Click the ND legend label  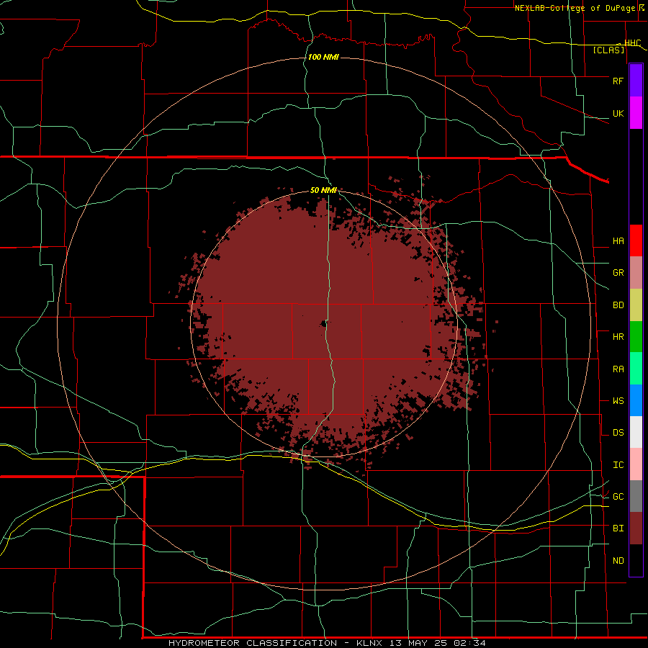point(618,561)
